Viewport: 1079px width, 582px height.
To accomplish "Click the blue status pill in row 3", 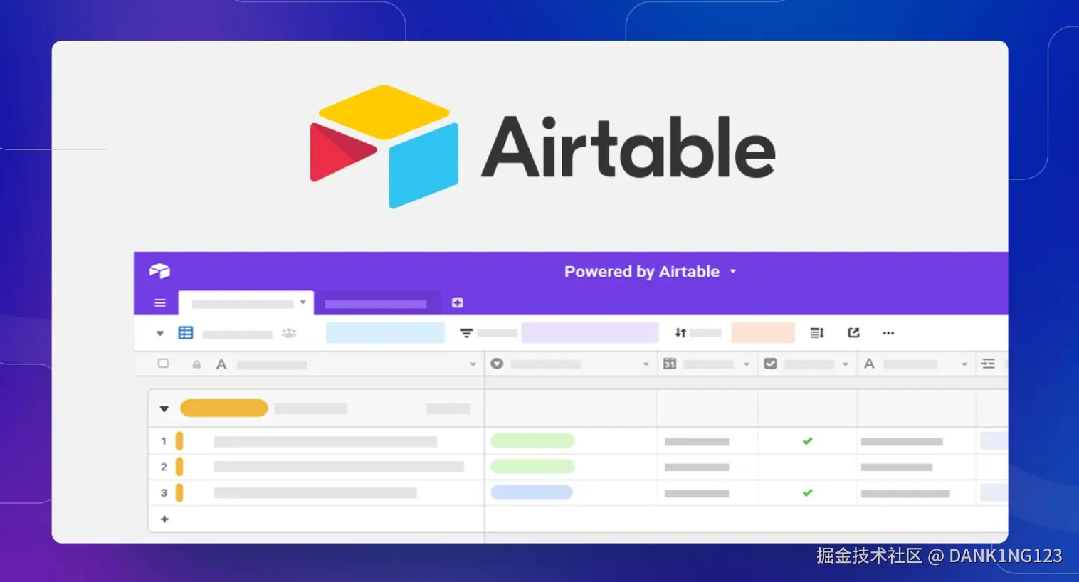I will 532,492.
